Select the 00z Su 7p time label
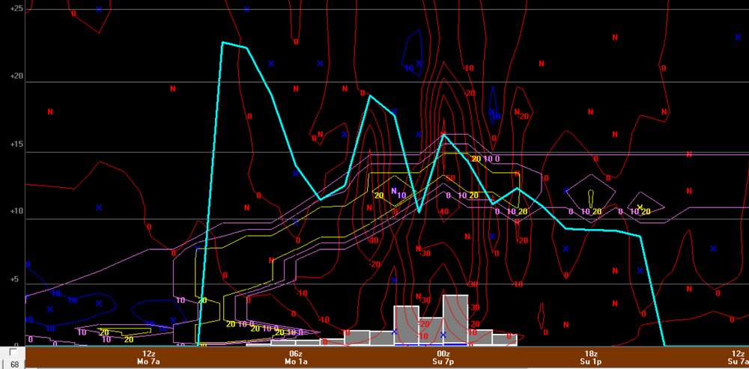The image size is (749, 369). [443, 358]
